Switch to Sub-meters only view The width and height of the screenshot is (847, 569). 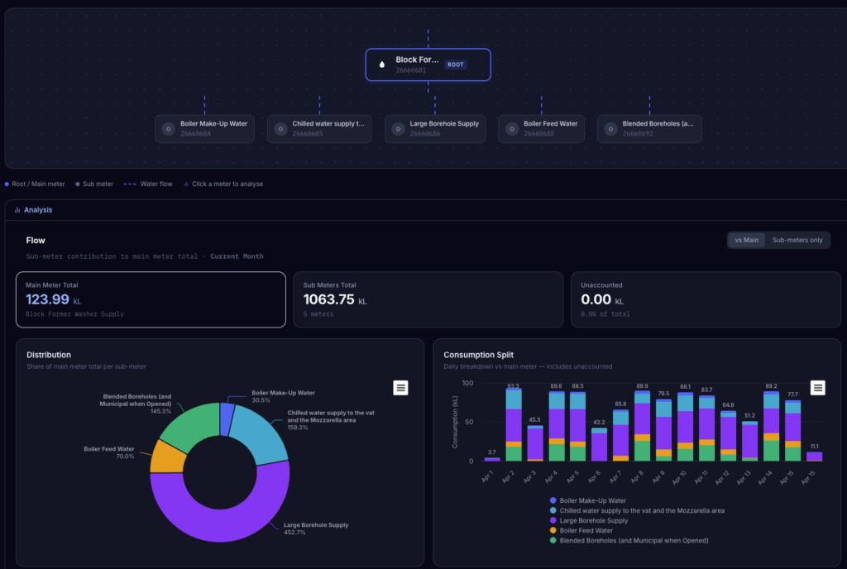[x=797, y=240]
